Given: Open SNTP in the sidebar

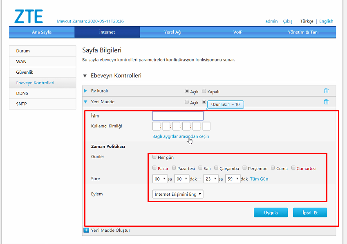Looking at the screenshot, I should tap(43, 104).
